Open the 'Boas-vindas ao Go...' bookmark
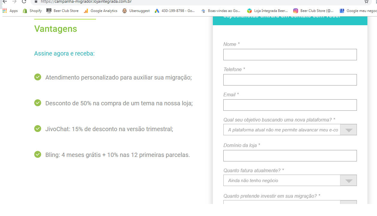This screenshot has width=377, height=216. click(223, 10)
